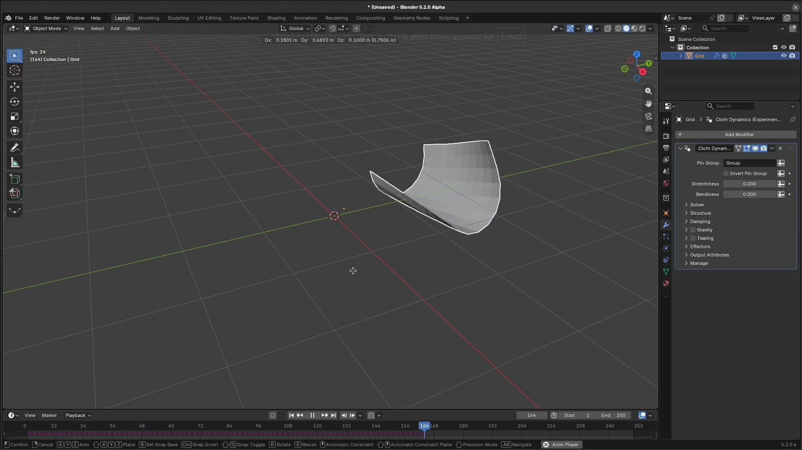Toggle Invert Pin Group checkbox
802x450 pixels.
726,173
